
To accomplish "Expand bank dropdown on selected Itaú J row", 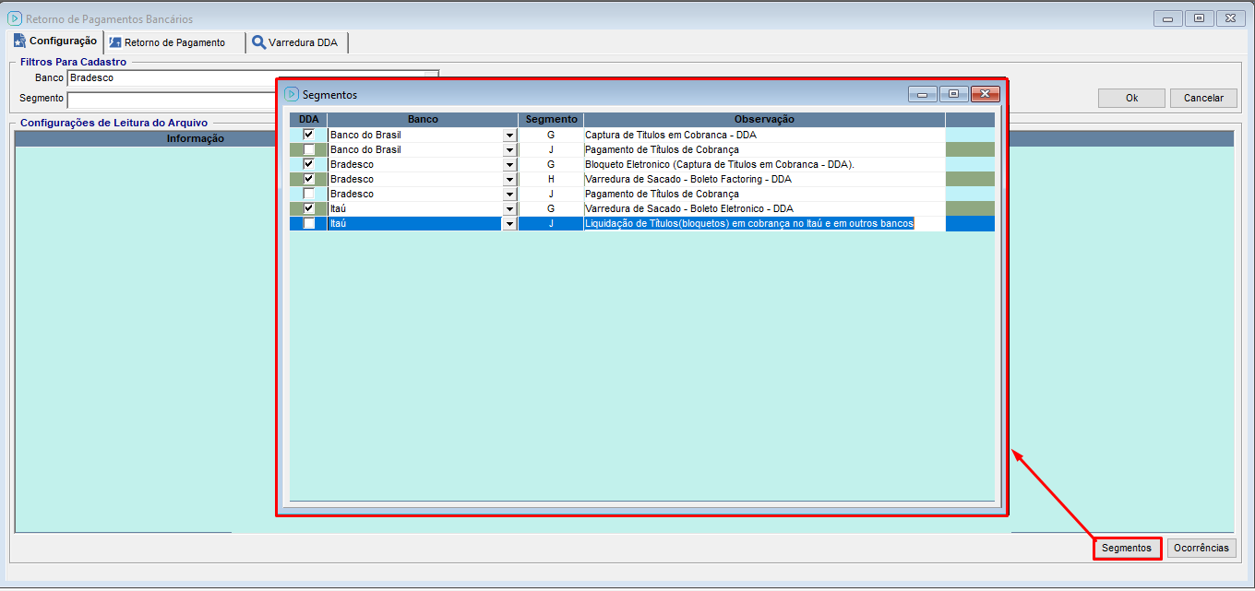I will 509,223.
